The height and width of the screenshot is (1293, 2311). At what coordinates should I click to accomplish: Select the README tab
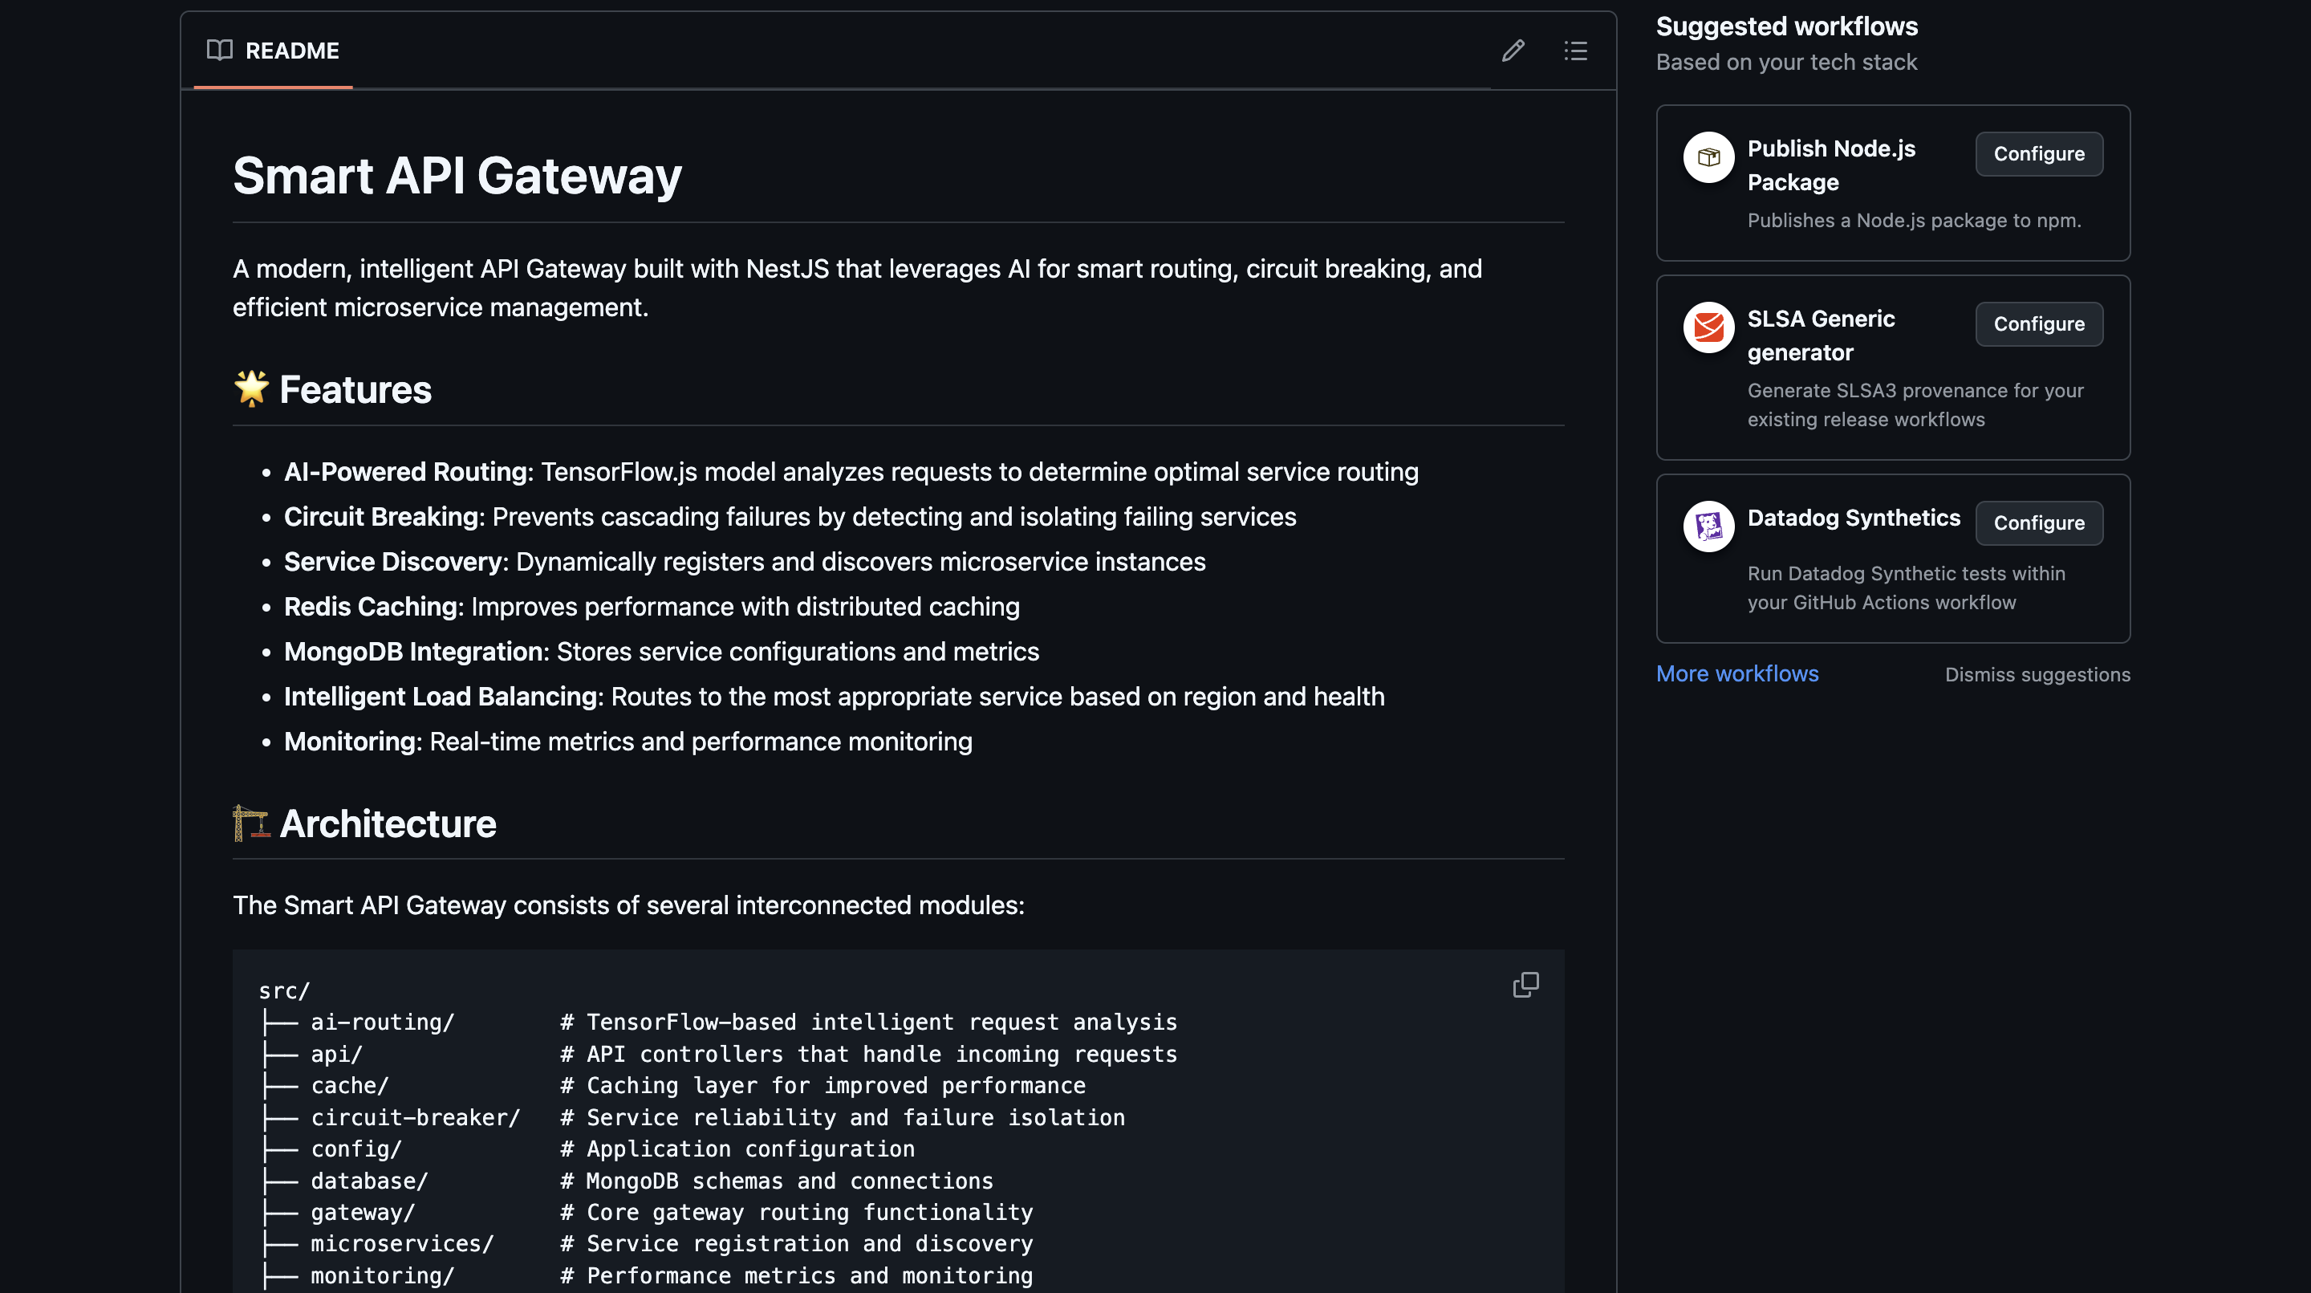[273, 51]
